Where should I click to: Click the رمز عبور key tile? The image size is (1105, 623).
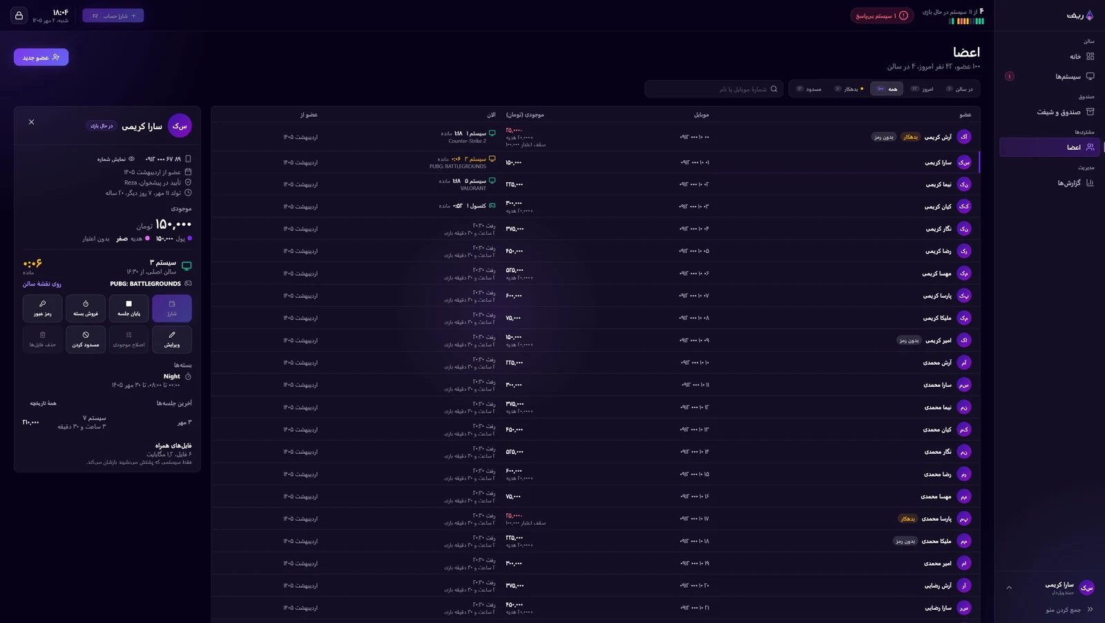point(43,308)
